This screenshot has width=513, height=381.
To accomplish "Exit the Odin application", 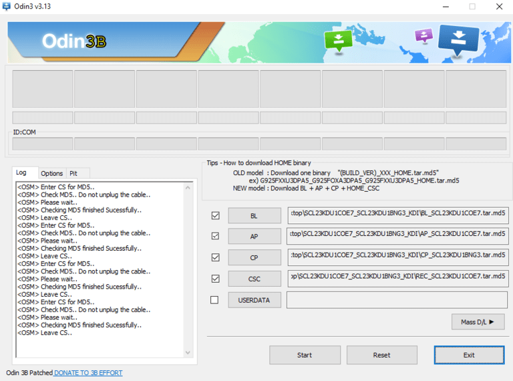I will tap(469, 355).
